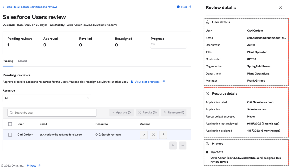Click the blue Help info icon

(178, 7)
